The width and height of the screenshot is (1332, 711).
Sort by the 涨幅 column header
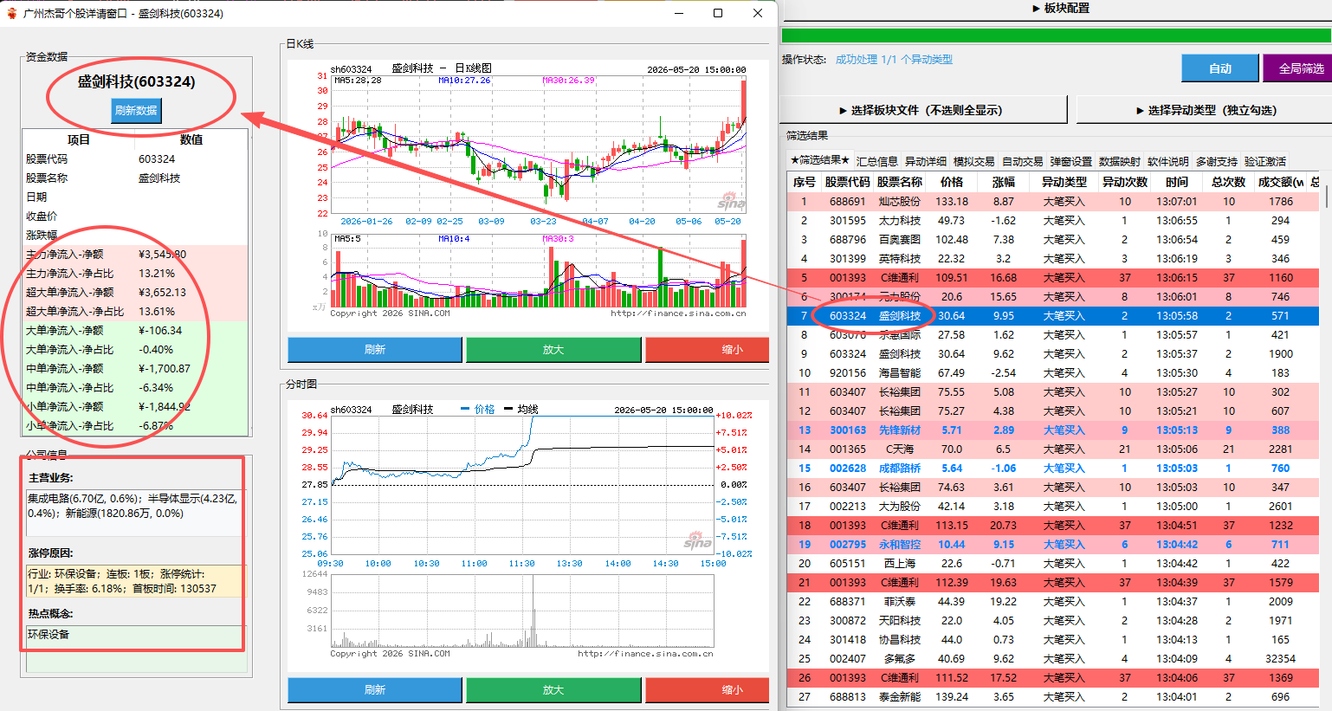pyautogui.click(x=1004, y=182)
